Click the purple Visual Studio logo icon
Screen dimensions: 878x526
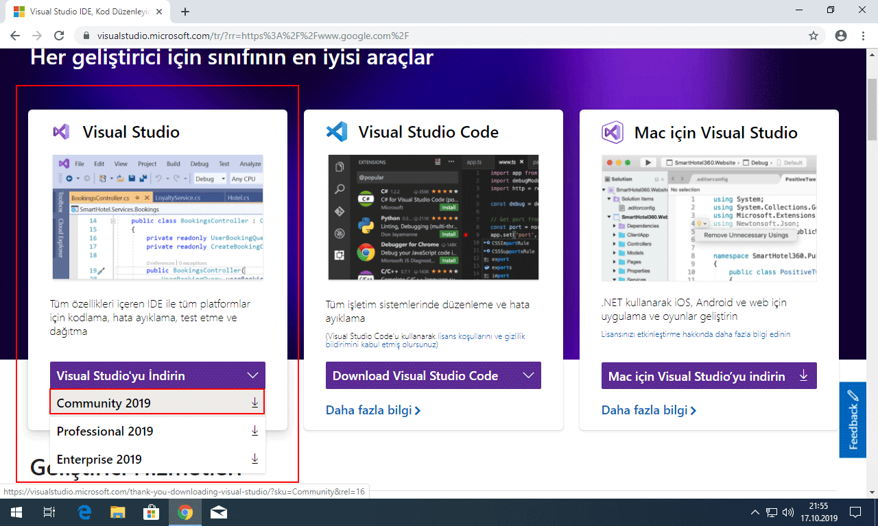61,132
